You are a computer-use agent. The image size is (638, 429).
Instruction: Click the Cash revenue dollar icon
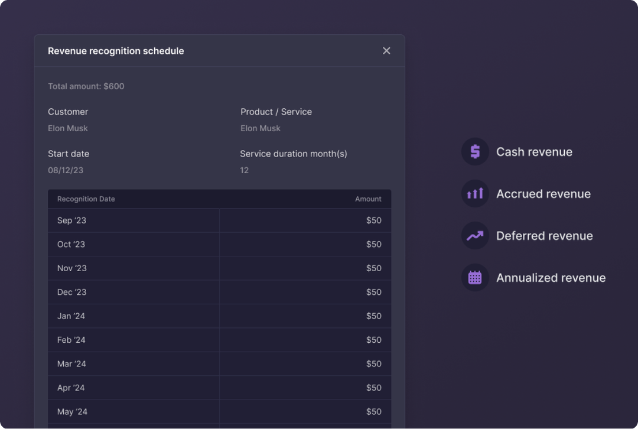475,152
